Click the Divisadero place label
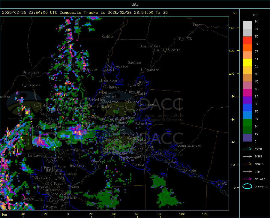This screenshot has width=270, height=218. 146,105
